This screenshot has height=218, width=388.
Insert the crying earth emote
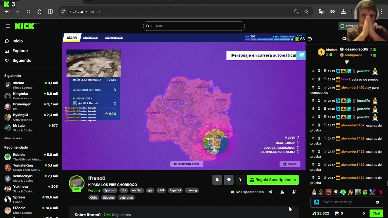click(343, 192)
